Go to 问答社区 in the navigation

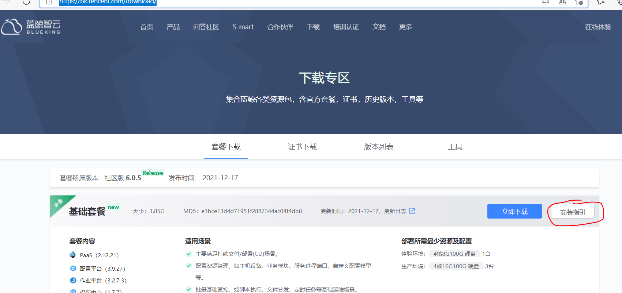tap(206, 27)
